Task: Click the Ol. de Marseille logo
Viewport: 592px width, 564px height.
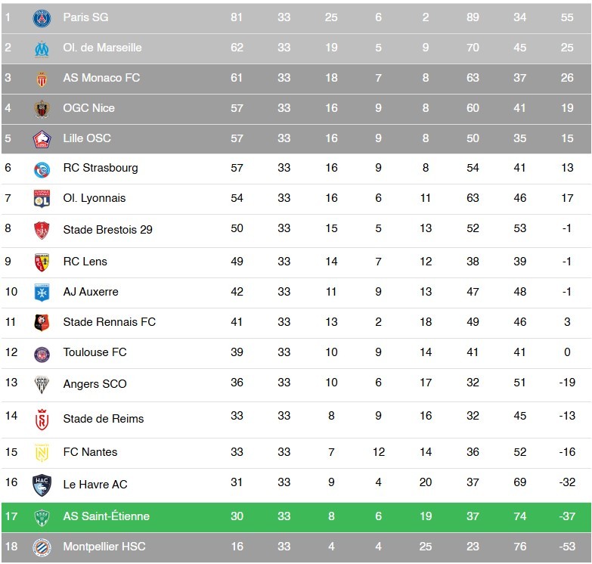Action: [42, 49]
